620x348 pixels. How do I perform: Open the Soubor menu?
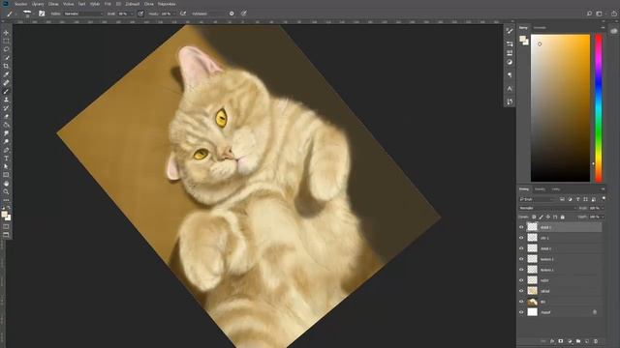coord(21,4)
